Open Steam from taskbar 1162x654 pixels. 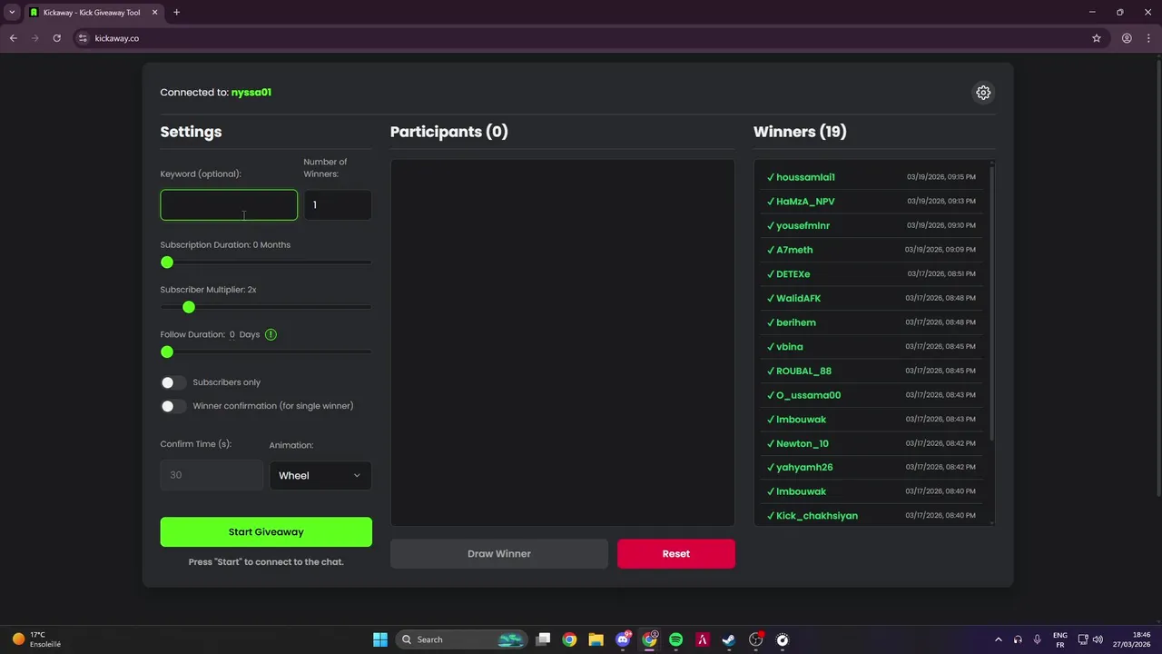(729, 639)
